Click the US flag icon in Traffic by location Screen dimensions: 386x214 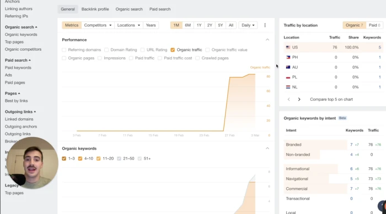[288, 47]
